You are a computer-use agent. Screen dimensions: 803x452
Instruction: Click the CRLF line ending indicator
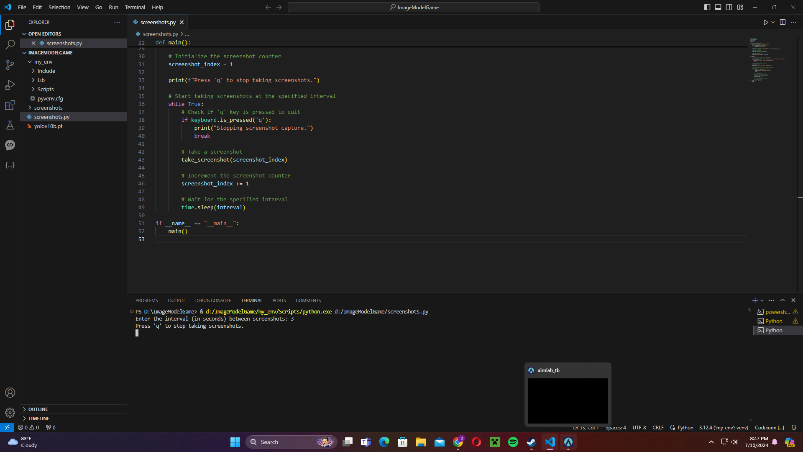click(x=658, y=428)
